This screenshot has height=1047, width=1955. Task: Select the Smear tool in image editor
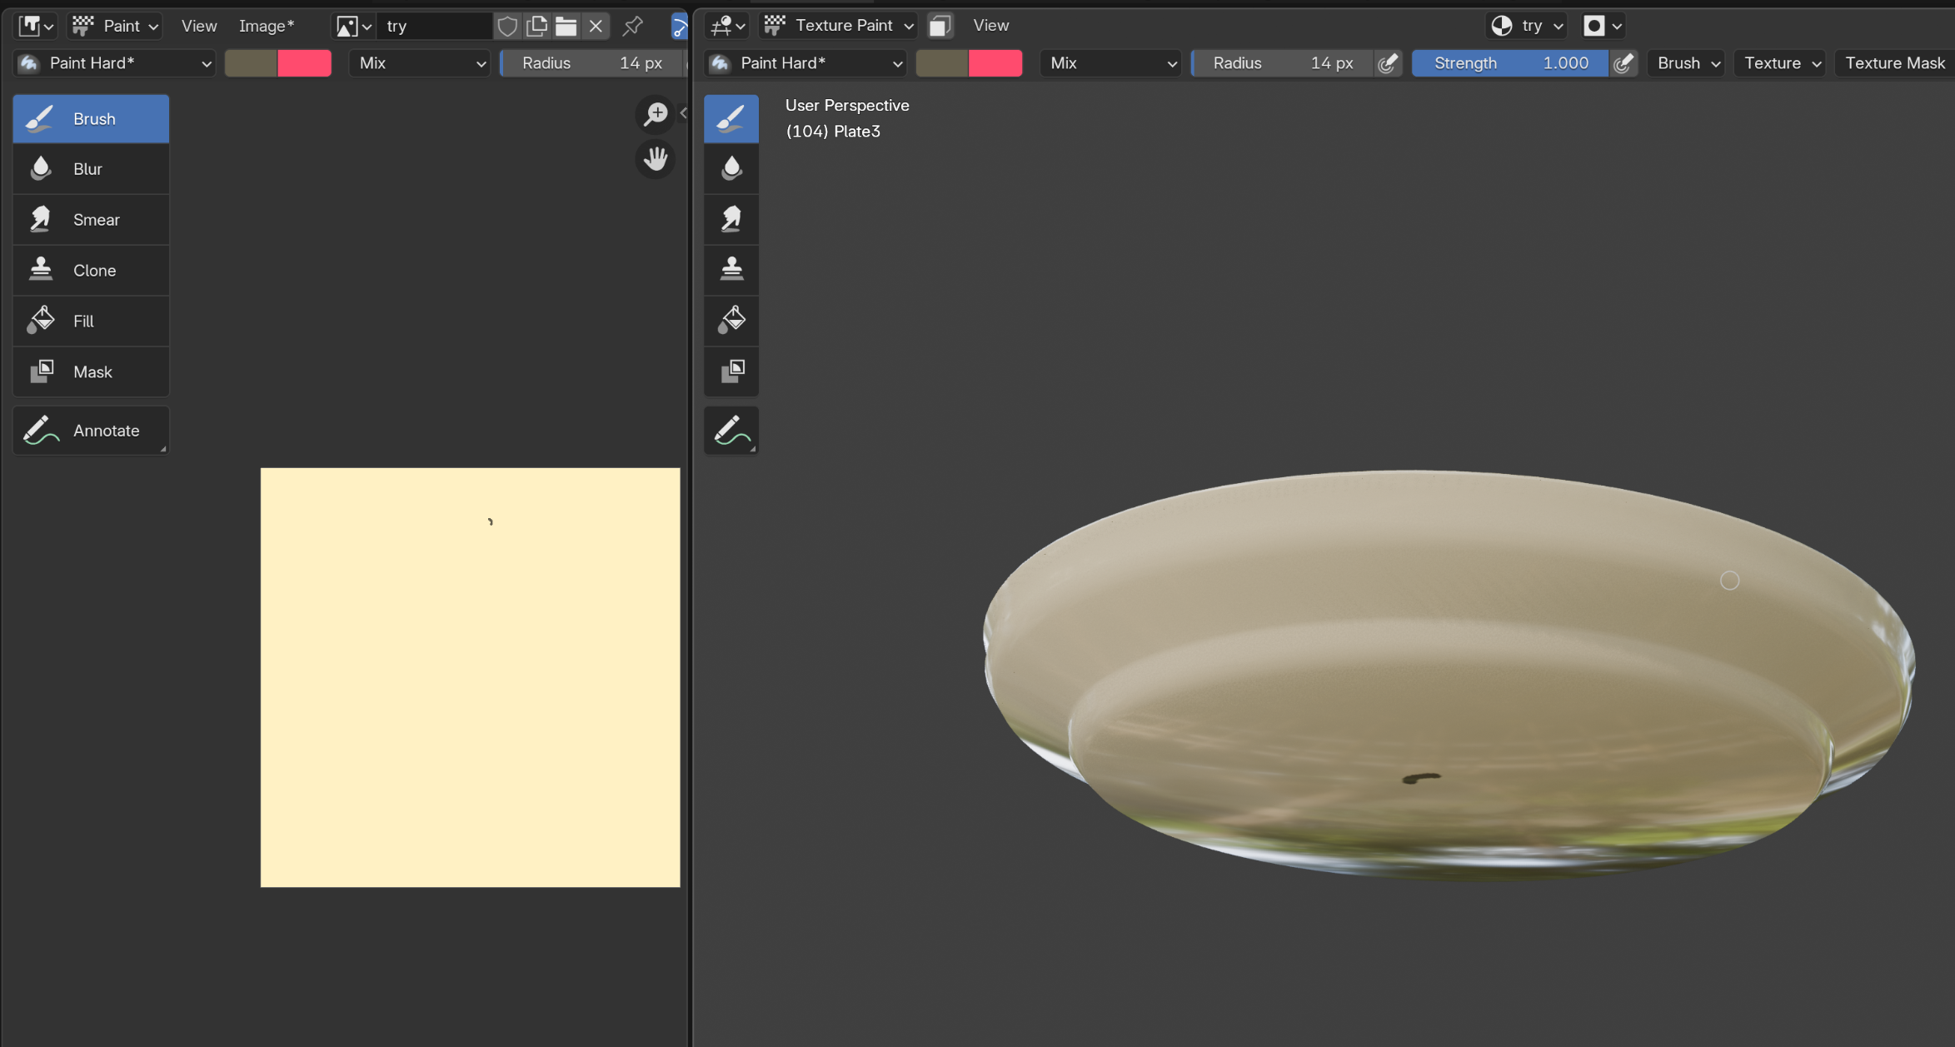(90, 220)
